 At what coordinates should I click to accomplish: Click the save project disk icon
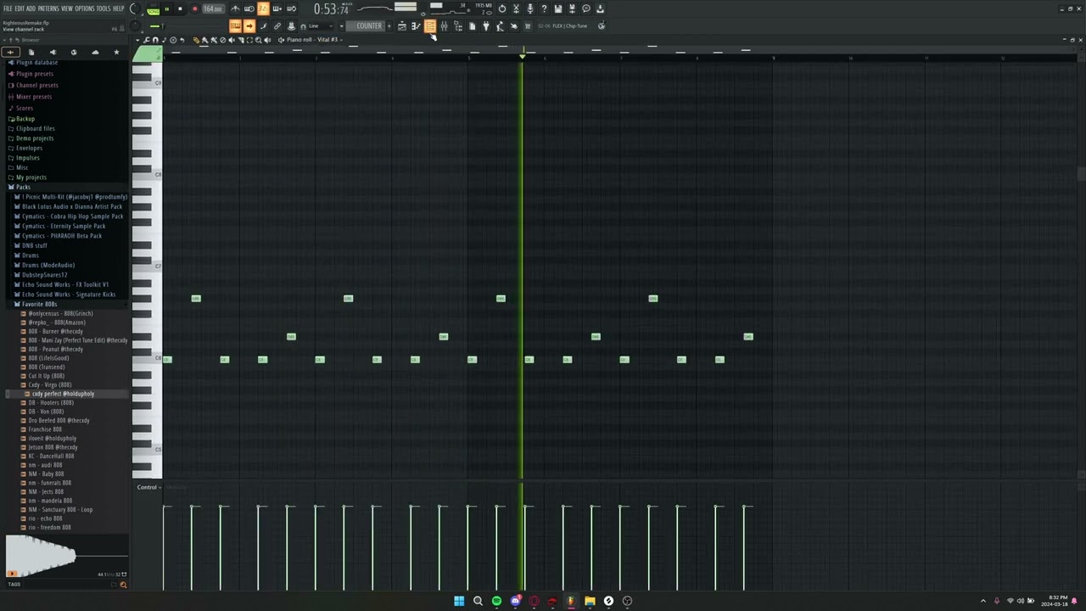[557, 8]
